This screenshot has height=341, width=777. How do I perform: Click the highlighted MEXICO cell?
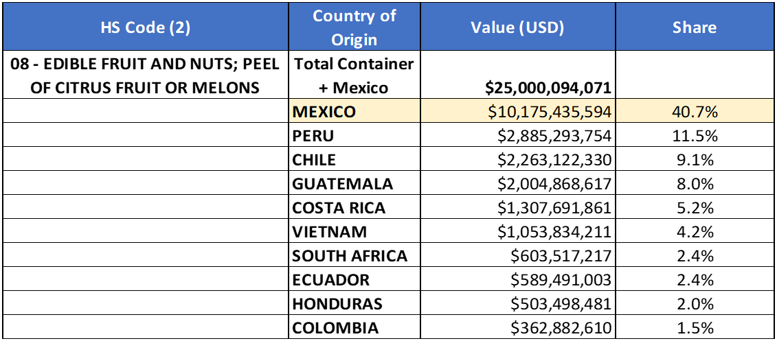pos(354,111)
